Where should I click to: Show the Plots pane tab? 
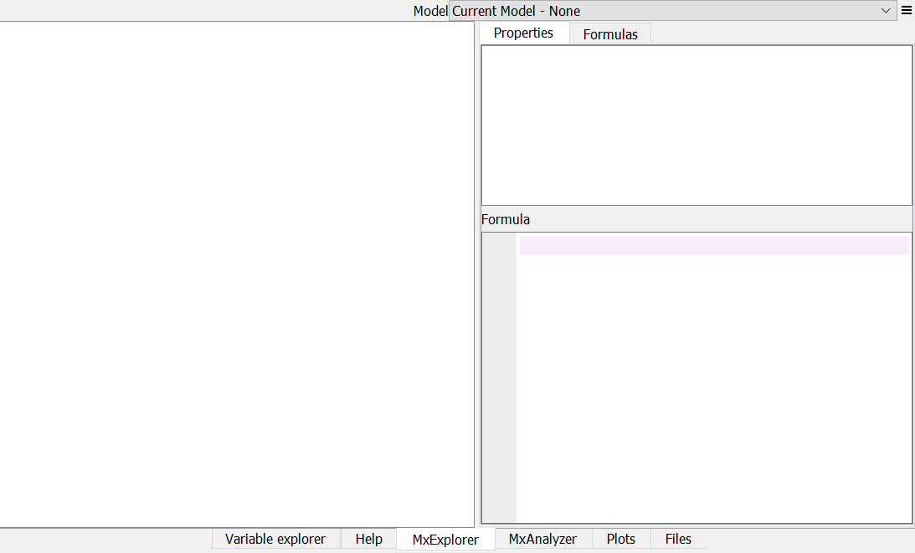[621, 539]
